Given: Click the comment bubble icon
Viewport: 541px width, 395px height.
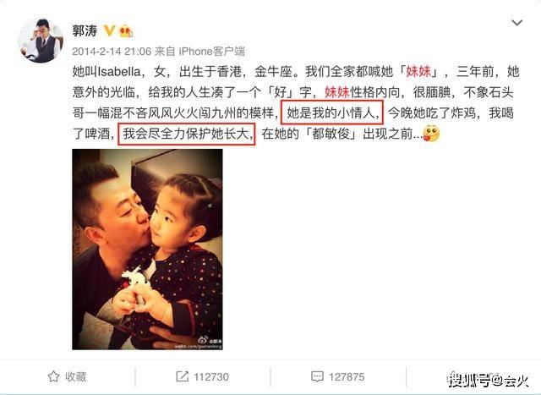Looking at the screenshot, I should tap(317, 376).
